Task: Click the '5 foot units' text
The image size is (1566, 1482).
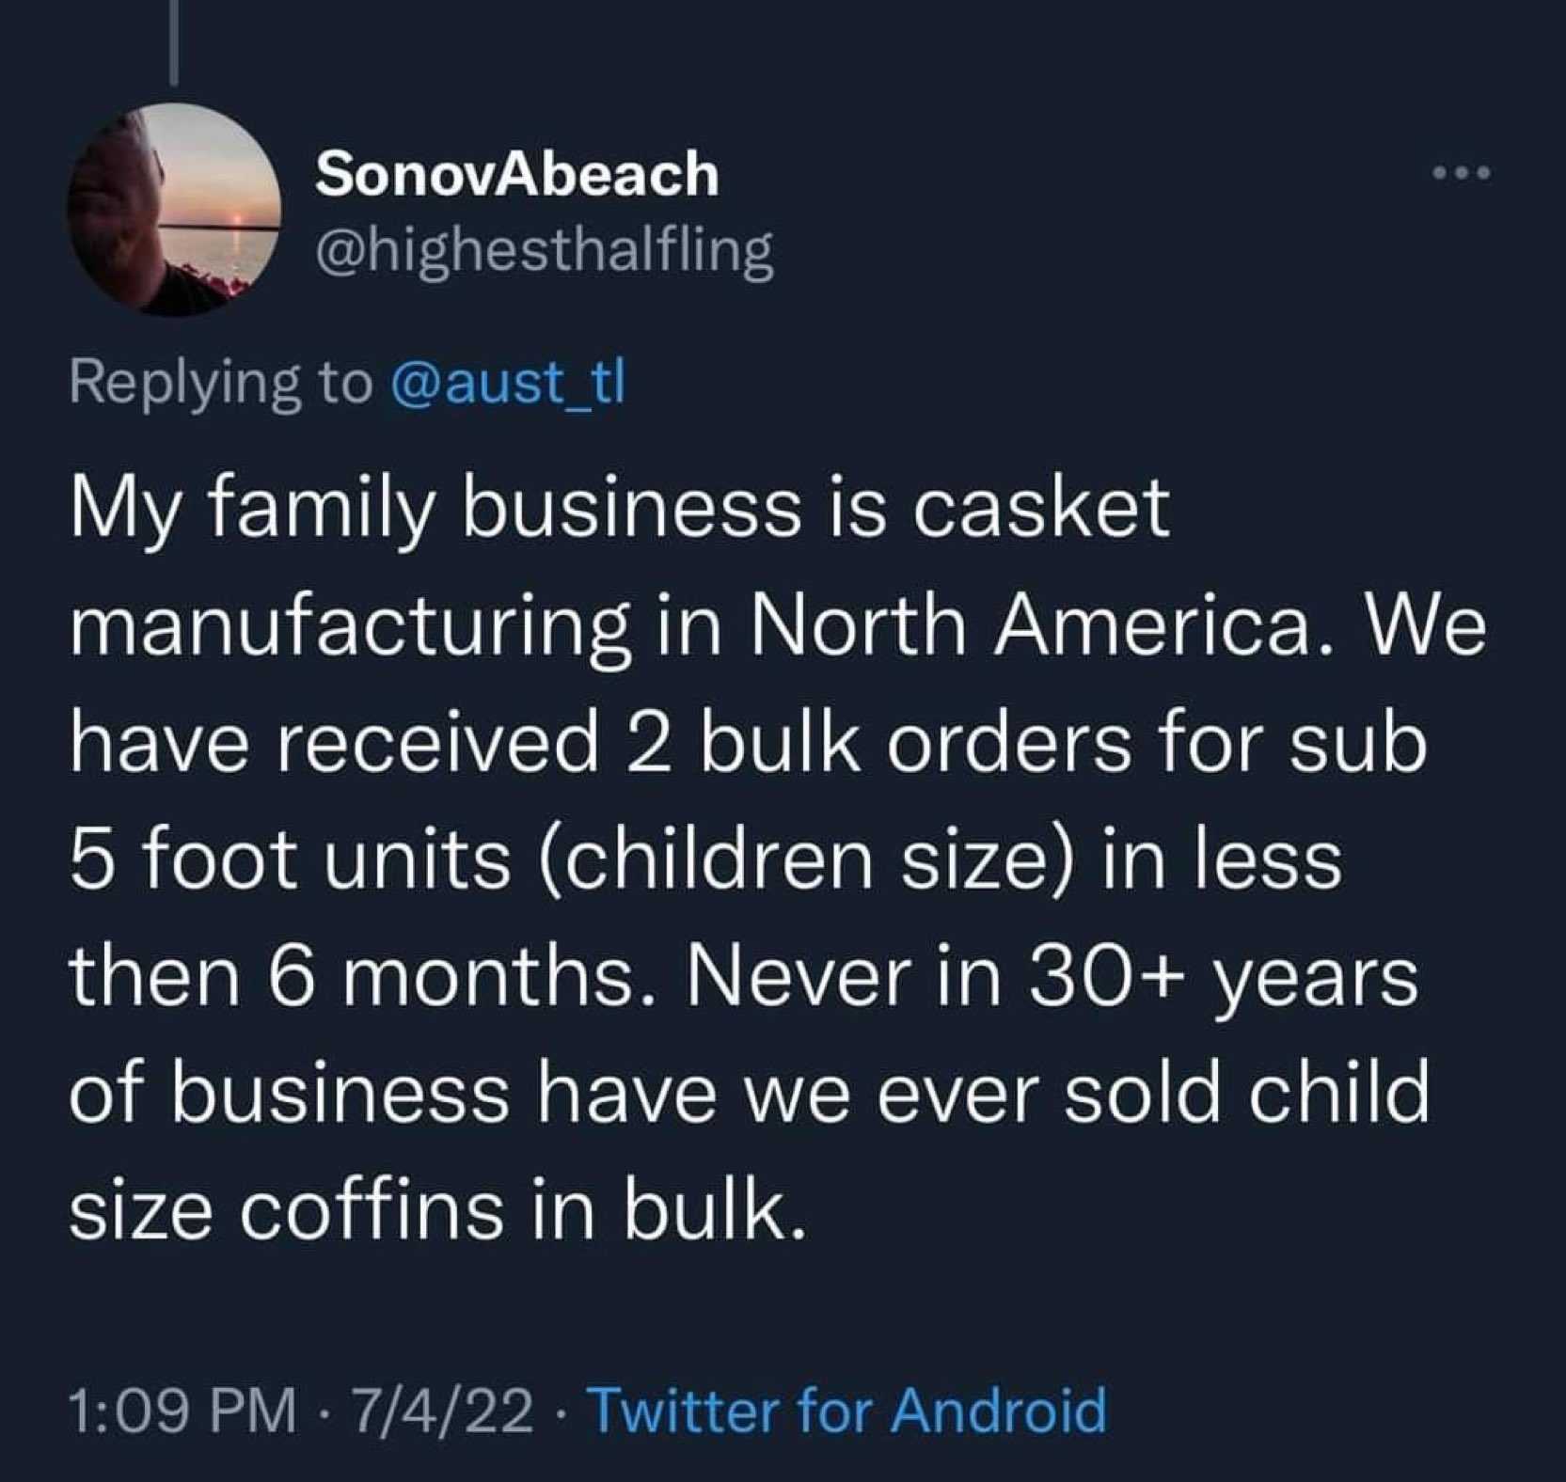Action: tap(290, 860)
